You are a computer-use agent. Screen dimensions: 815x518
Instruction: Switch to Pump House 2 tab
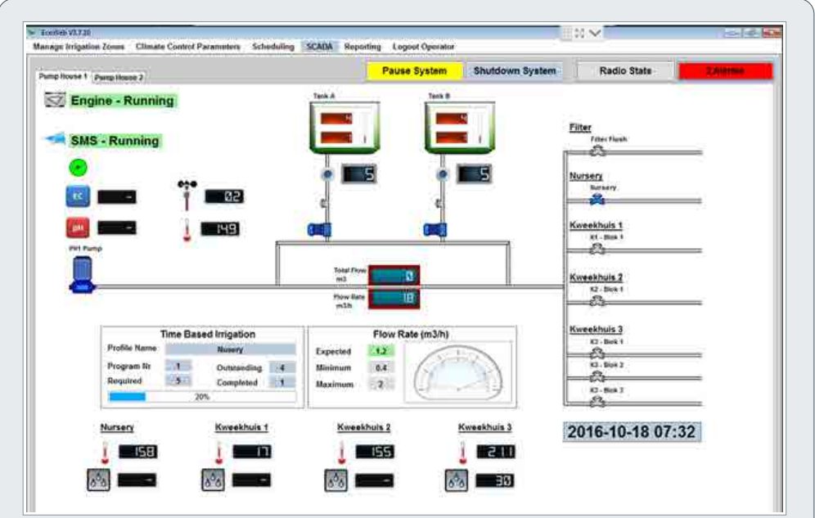119,77
